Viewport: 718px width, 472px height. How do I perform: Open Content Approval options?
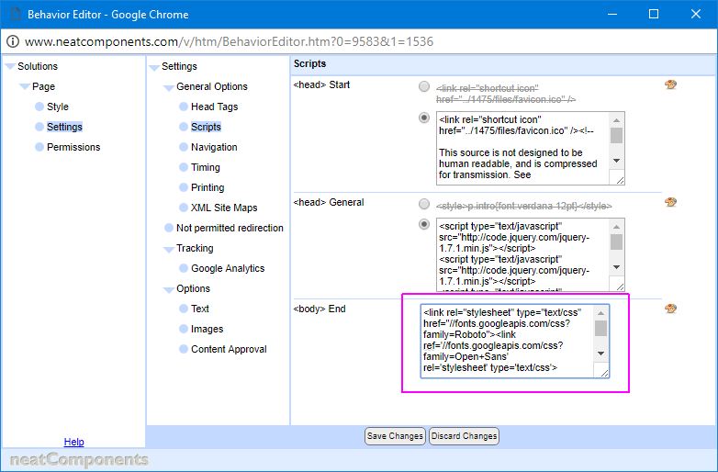coord(229,349)
